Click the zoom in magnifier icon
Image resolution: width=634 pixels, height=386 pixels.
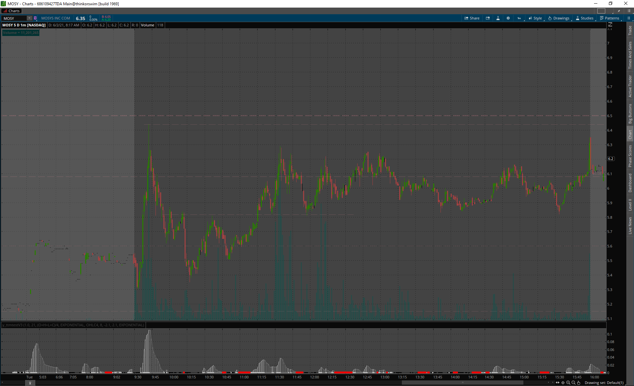pos(568,383)
